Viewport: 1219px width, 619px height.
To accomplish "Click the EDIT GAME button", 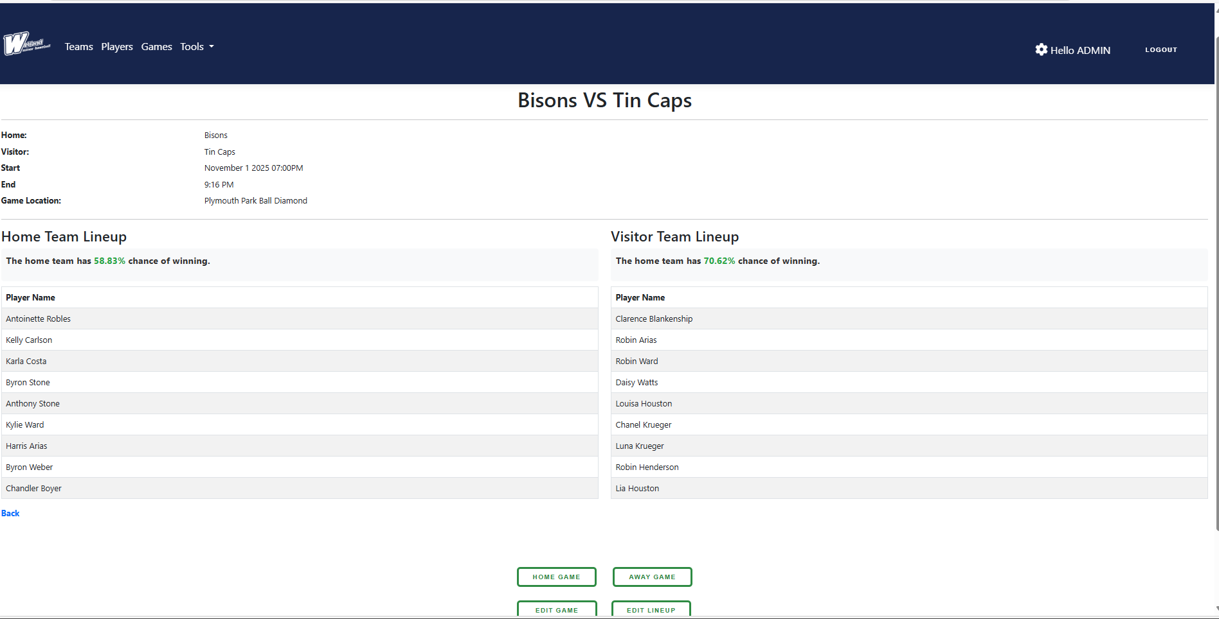I will (556, 610).
